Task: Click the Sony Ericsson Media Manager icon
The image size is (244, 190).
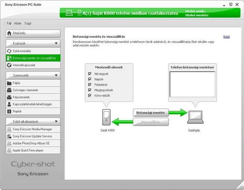Action: click(x=9, y=129)
